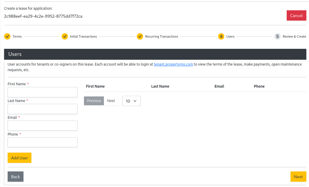The width and height of the screenshot is (309, 187).
Task: Click the Recurring Transactions checkmark icon
Action: pyautogui.click(x=140, y=36)
